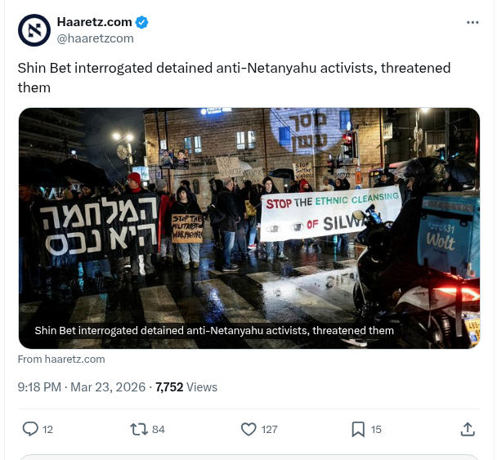The width and height of the screenshot is (497, 460).
Task: Click the 7,752 Views count
Action: pos(186,387)
